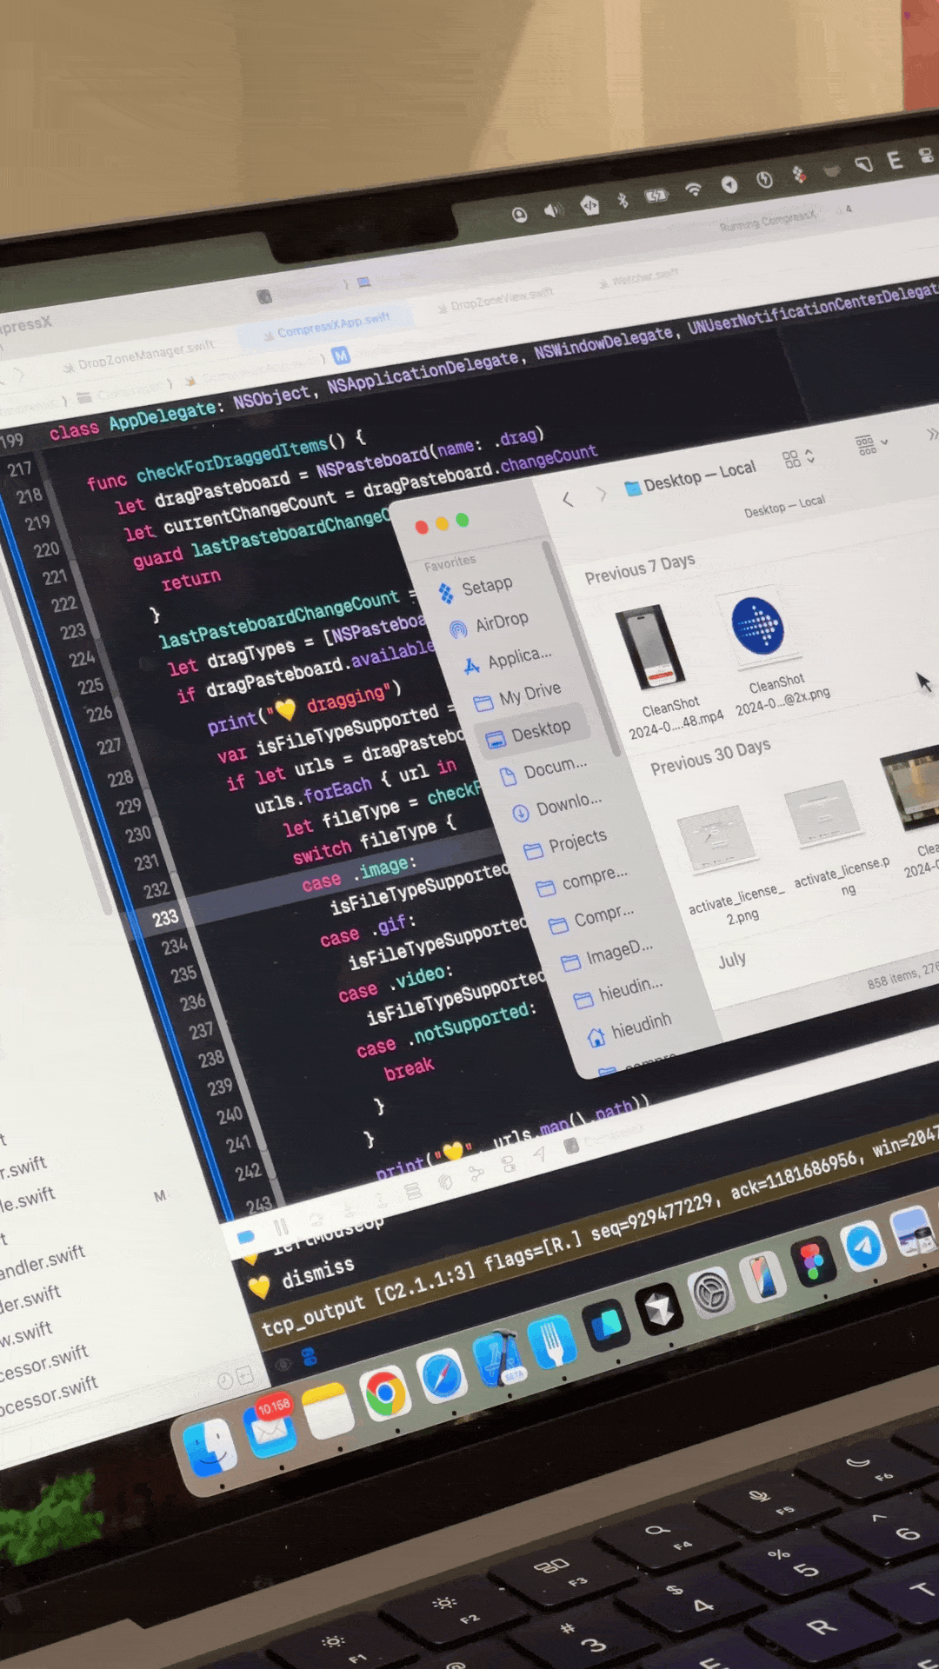Open Figma from the Dock
This screenshot has width=939, height=1669.
coord(812,1261)
